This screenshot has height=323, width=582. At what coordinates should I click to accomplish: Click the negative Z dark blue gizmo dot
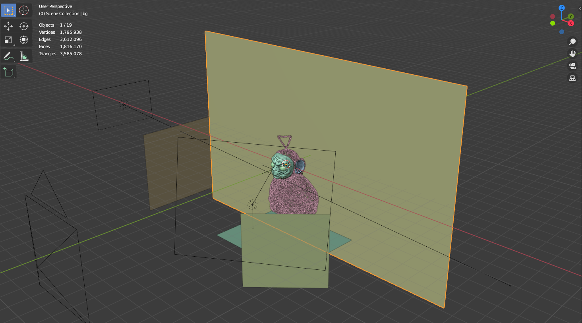click(x=562, y=32)
